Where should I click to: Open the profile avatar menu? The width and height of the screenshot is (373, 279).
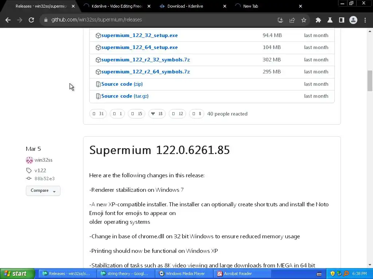coord(353,20)
